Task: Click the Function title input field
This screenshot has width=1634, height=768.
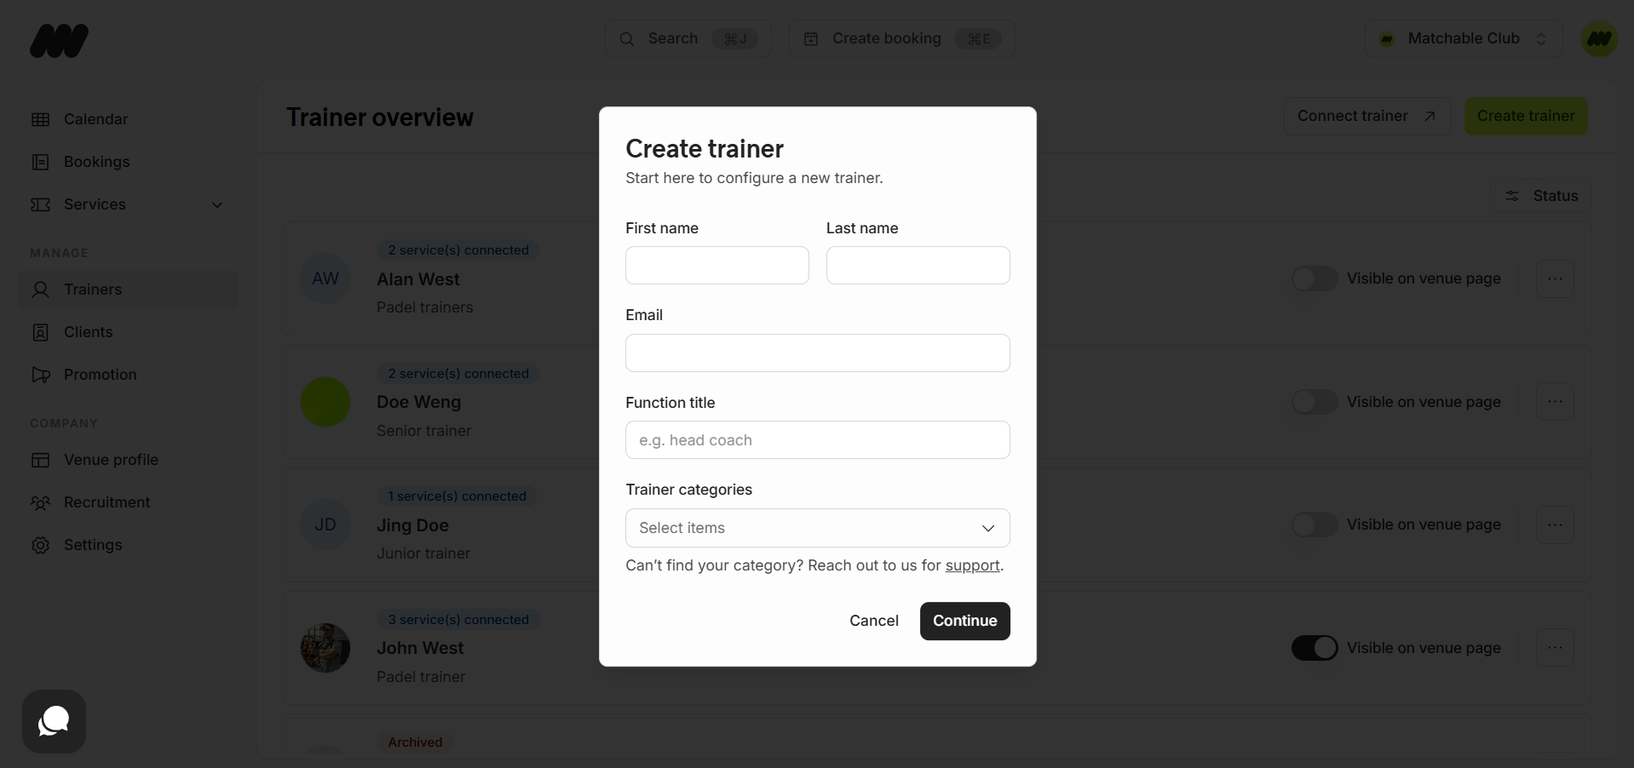Action: click(x=817, y=440)
